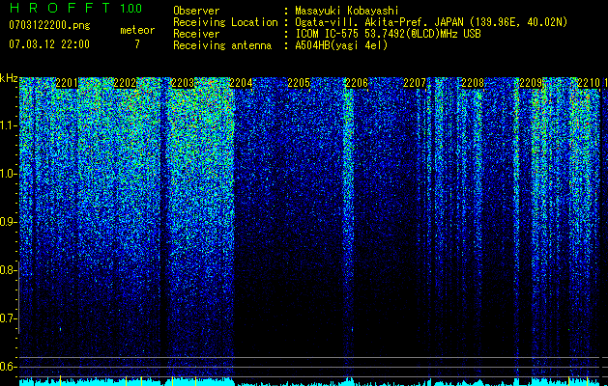The image size is (608, 386).
Task: Click the Receiver label
Action: tap(196, 34)
